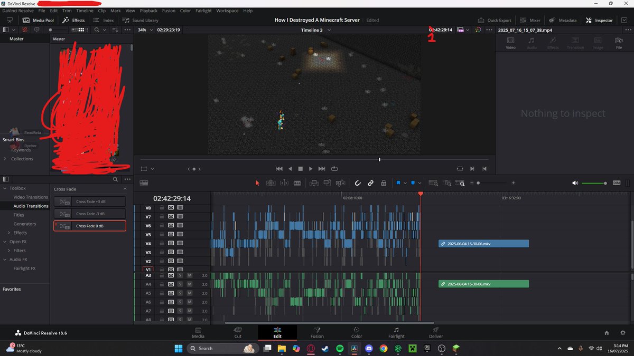Image resolution: width=634 pixels, height=356 pixels.
Task: Toggle Linked Selection chain icon
Action: coord(370,183)
